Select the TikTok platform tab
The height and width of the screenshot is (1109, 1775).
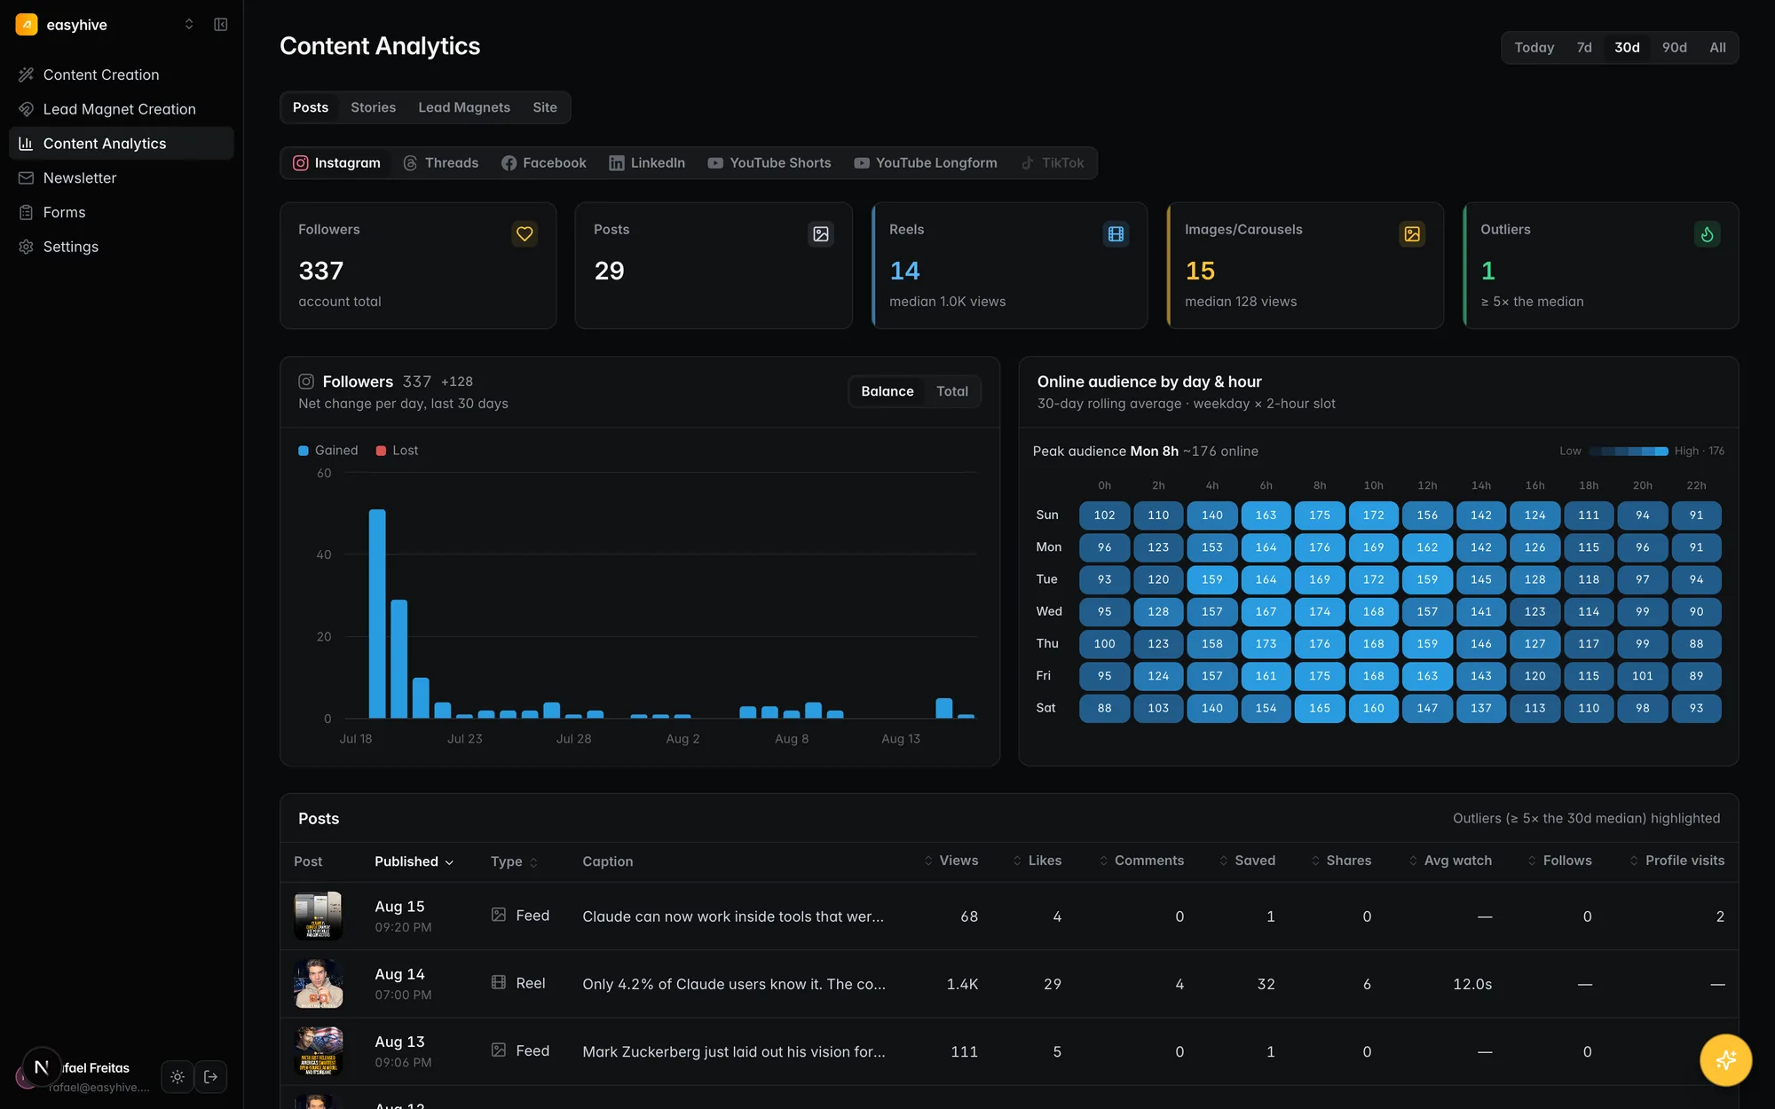coord(1053,163)
